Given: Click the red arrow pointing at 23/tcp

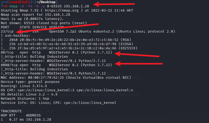Looking at the screenshot, I should [57, 28].
